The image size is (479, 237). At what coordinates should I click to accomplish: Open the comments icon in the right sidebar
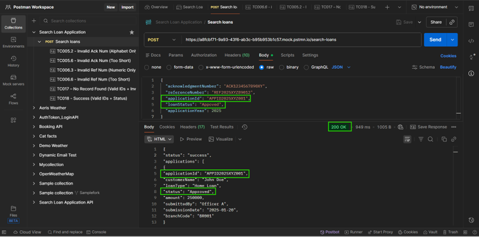pos(471,25)
